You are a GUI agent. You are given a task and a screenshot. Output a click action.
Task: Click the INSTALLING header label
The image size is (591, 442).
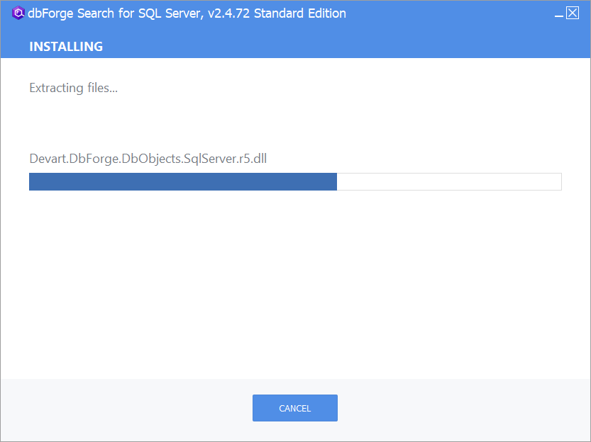tap(66, 46)
